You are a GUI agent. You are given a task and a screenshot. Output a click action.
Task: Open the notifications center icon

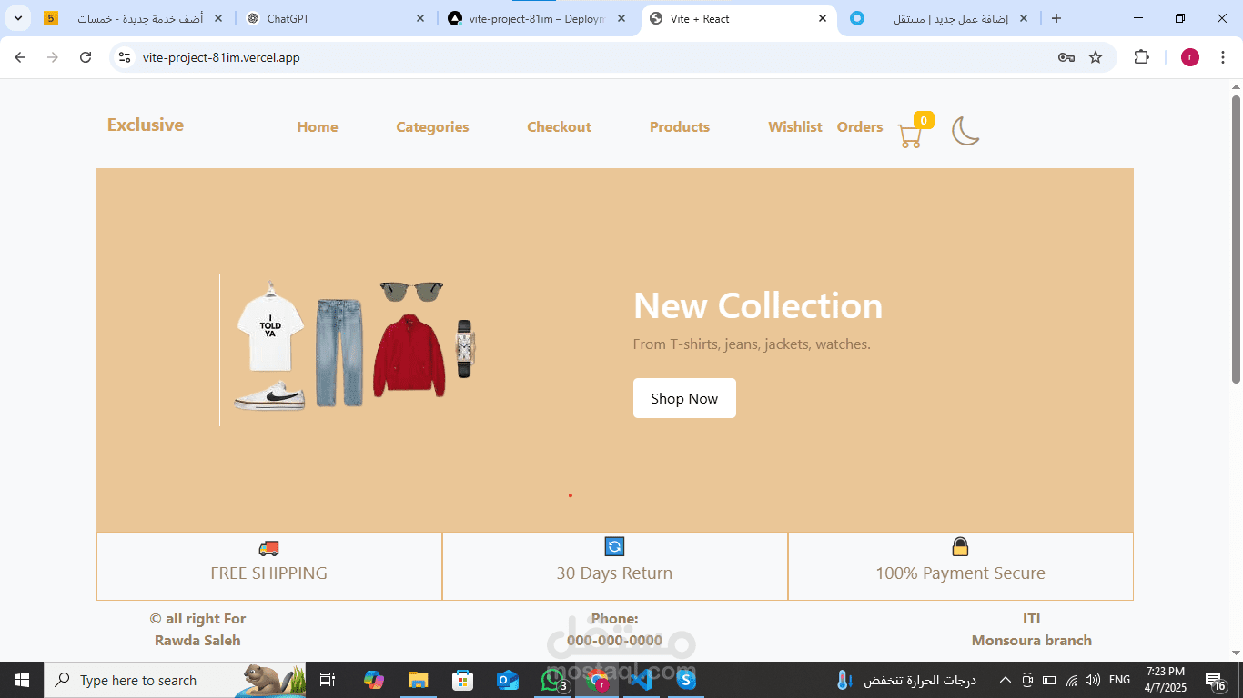pos(1217,680)
